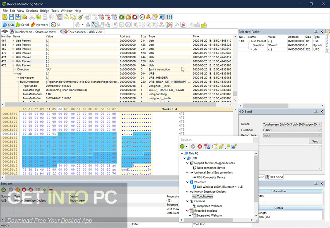Screen dimensions: 330x228
Task: Select the HID Send bottom tab
Action: (x=274, y=177)
